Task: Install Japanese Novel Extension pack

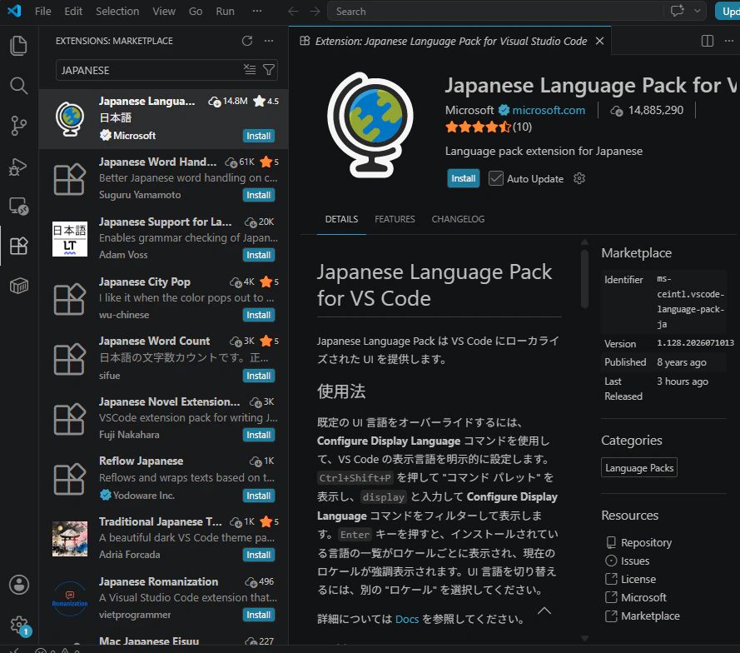Action: 259,435
